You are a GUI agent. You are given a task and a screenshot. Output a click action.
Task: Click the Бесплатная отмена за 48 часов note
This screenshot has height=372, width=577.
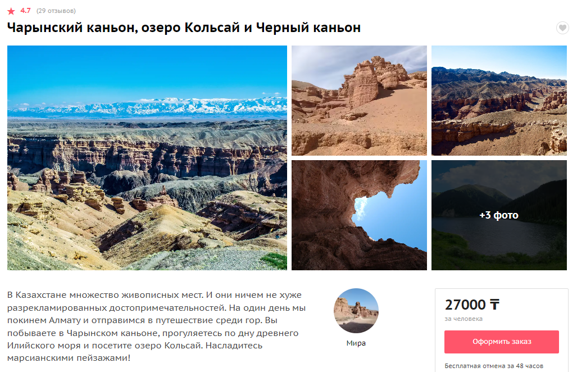pyautogui.click(x=494, y=366)
